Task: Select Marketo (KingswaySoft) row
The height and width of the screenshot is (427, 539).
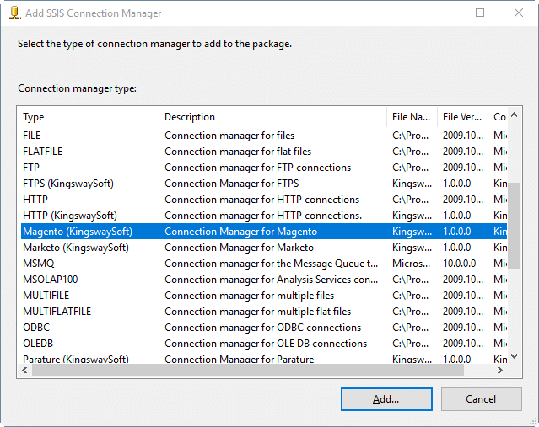Action: [x=264, y=248]
